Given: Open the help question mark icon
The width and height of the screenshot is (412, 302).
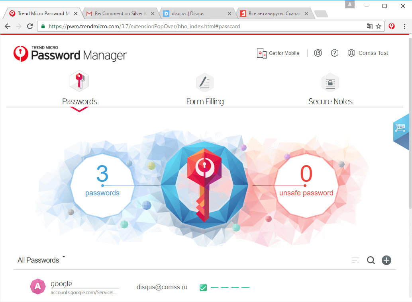Looking at the screenshot, I should [334, 53].
